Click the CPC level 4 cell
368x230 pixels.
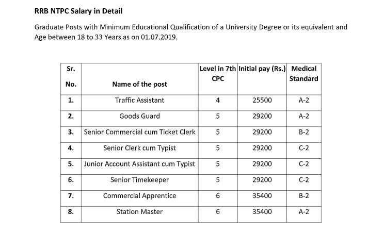click(217, 100)
